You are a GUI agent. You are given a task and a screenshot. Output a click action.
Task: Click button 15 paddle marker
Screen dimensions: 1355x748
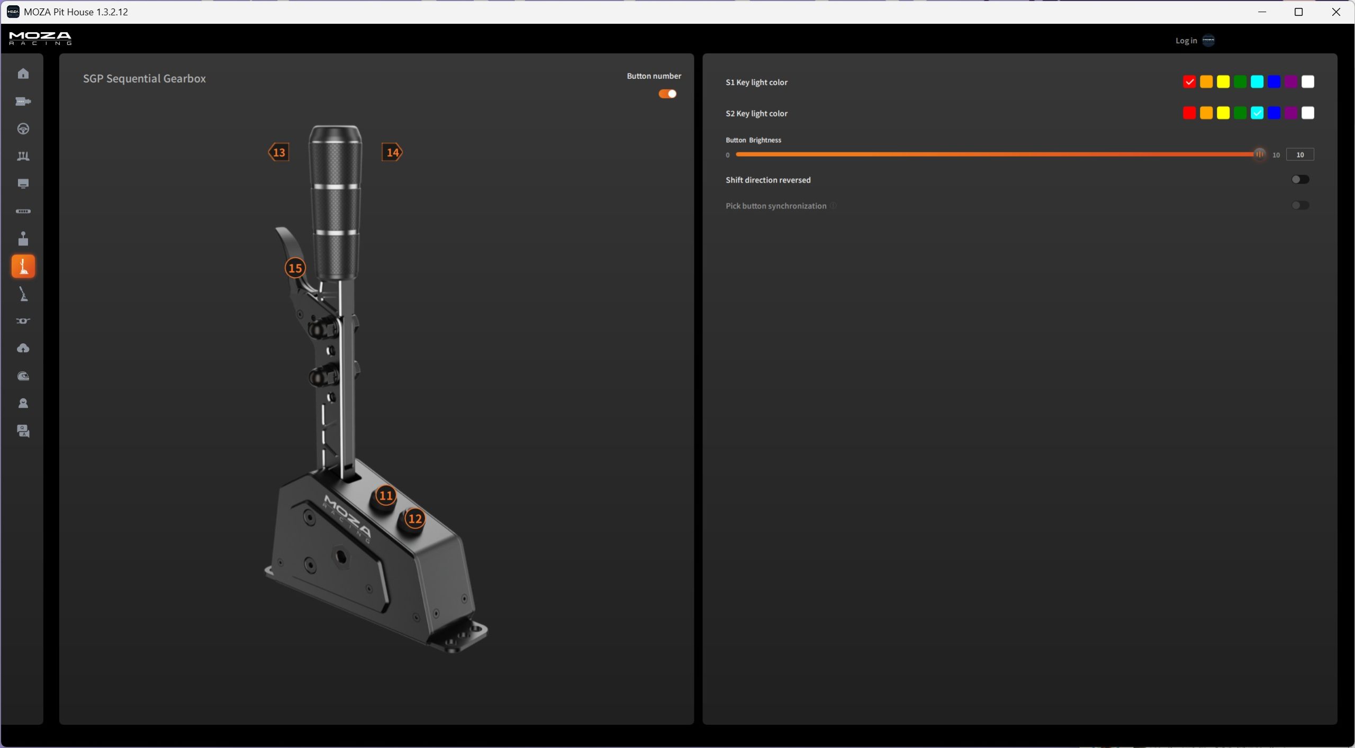tap(295, 268)
